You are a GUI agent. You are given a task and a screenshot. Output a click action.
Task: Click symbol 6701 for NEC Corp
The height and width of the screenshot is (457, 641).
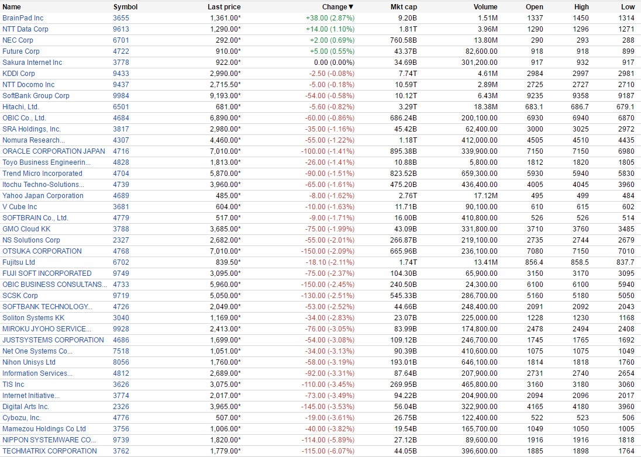[121, 40]
